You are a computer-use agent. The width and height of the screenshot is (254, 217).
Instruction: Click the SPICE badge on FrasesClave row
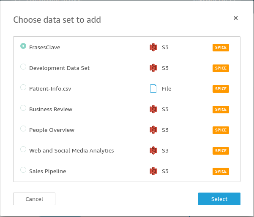[221, 48]
